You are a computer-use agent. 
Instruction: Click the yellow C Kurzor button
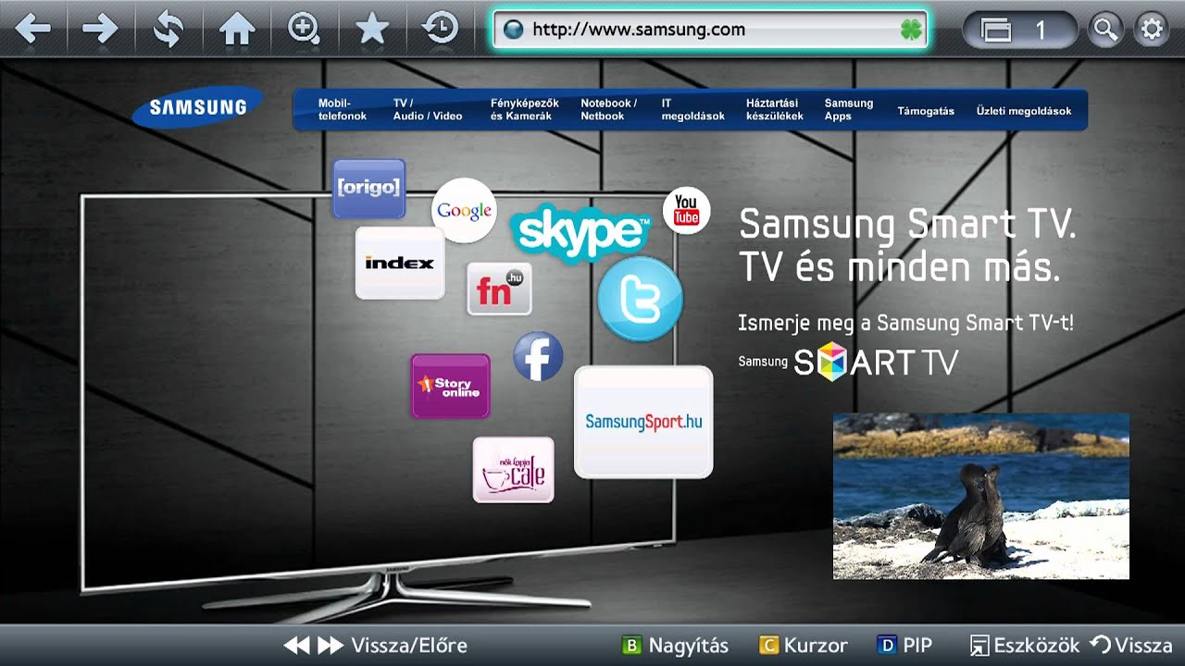[x=803, y=646]
